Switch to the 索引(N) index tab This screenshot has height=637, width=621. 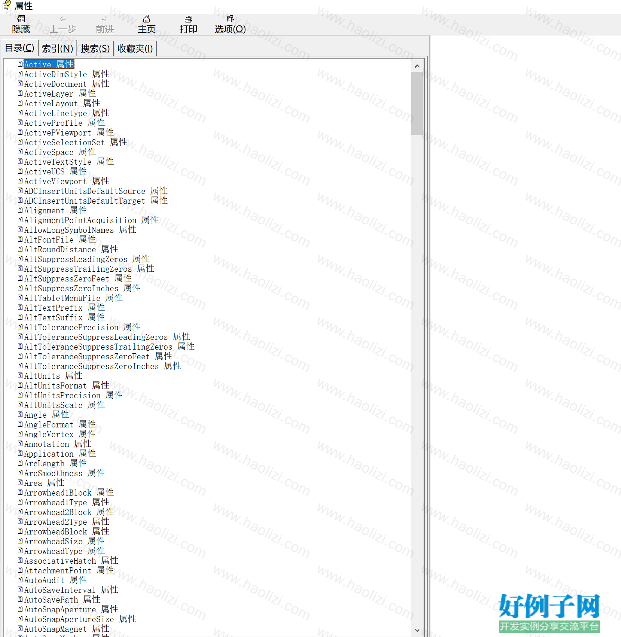tap(57, 48)
